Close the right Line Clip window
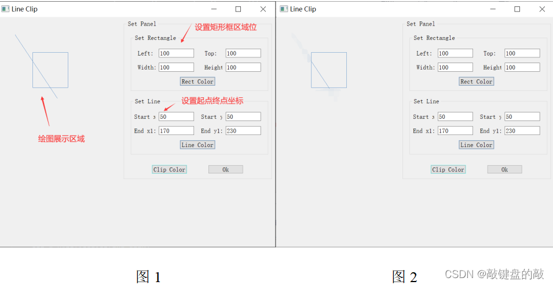The height and width of the screenshot is (285, 553). click(542, 9)
